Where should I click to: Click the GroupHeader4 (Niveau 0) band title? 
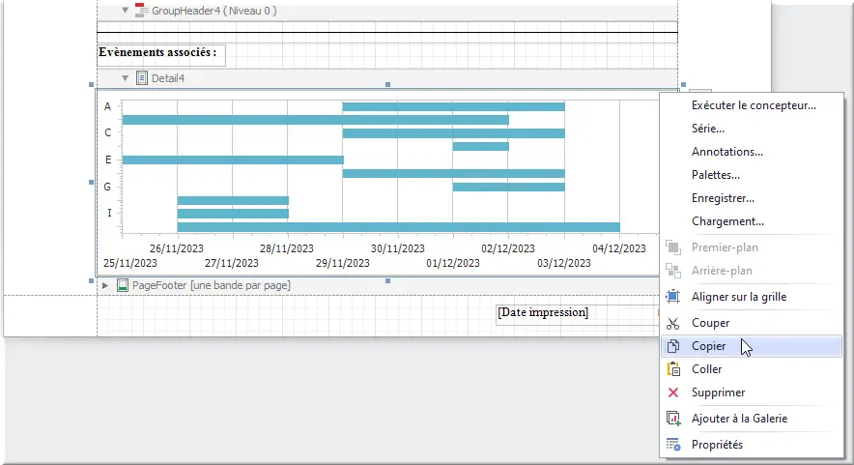coord(214,11)
